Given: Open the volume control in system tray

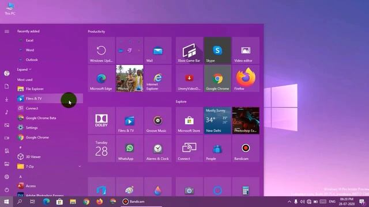Looking at the screenshot, I should tap(302, 202).
